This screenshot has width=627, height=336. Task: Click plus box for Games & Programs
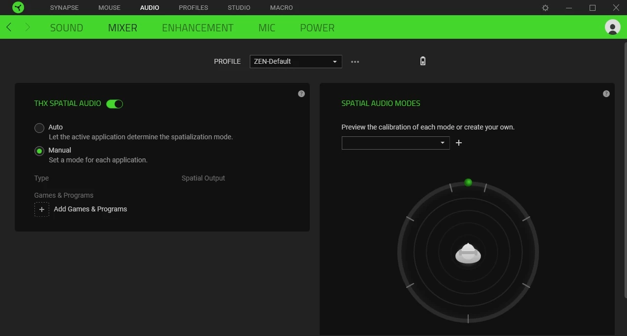tap(42, 209)
